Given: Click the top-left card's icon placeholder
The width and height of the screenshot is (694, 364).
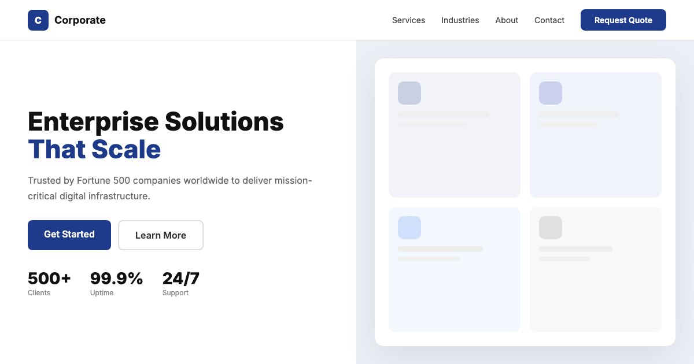Looking at the screenshot, I should click(409, 93).
